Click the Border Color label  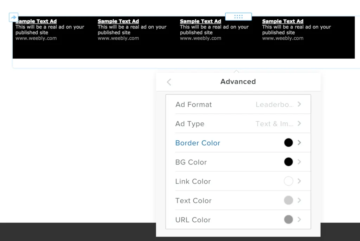click(x=198, y=143)
